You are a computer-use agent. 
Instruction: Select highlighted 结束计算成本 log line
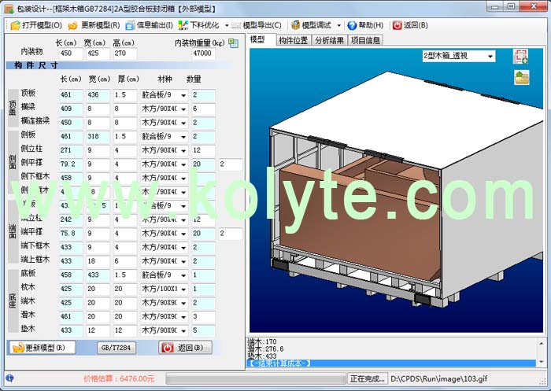pos(391,363)
